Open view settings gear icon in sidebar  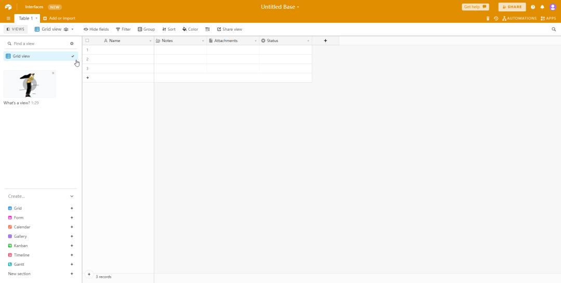tap(72, 44)
